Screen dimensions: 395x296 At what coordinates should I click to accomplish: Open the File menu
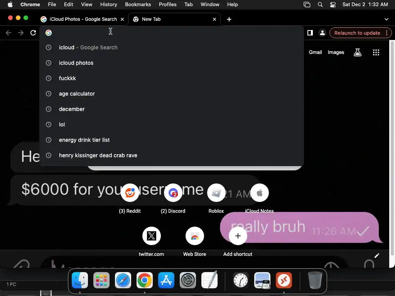pos(52,5)
